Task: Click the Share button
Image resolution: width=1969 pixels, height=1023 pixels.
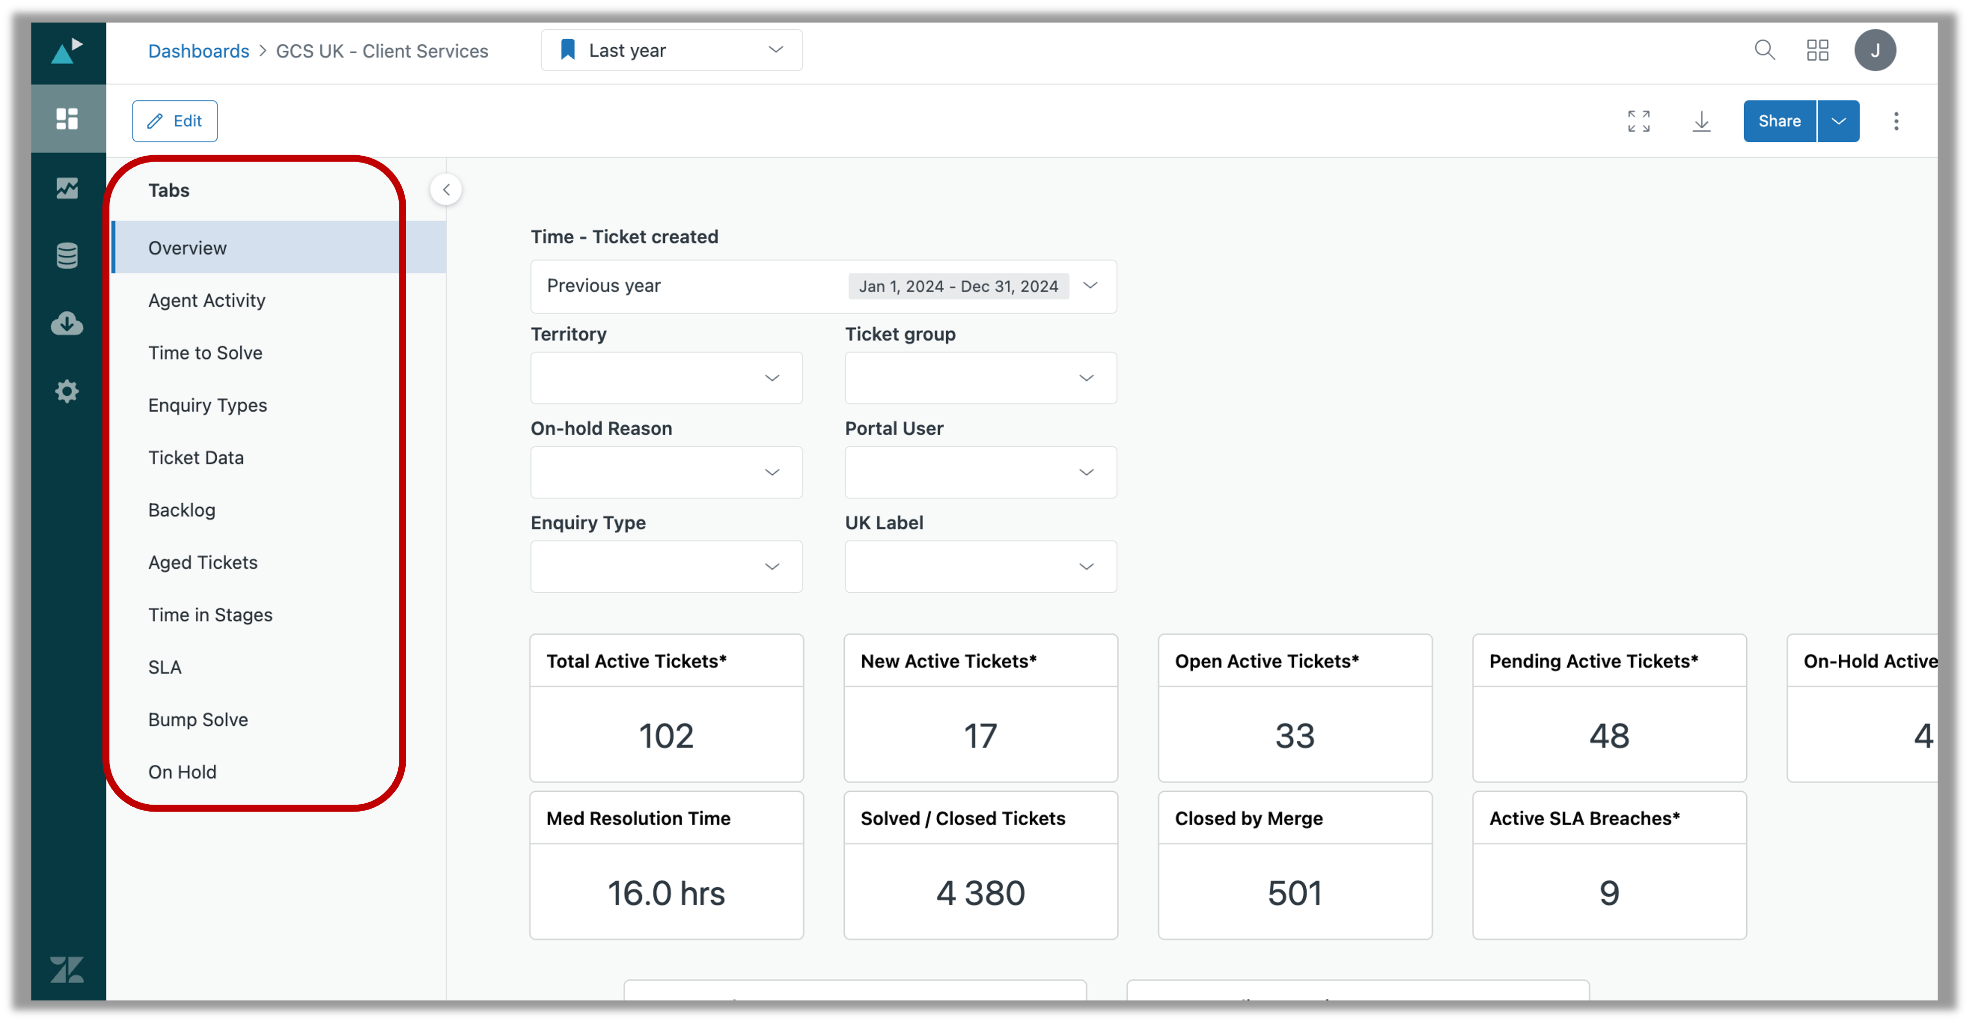Action: (x=1779, y=121)
